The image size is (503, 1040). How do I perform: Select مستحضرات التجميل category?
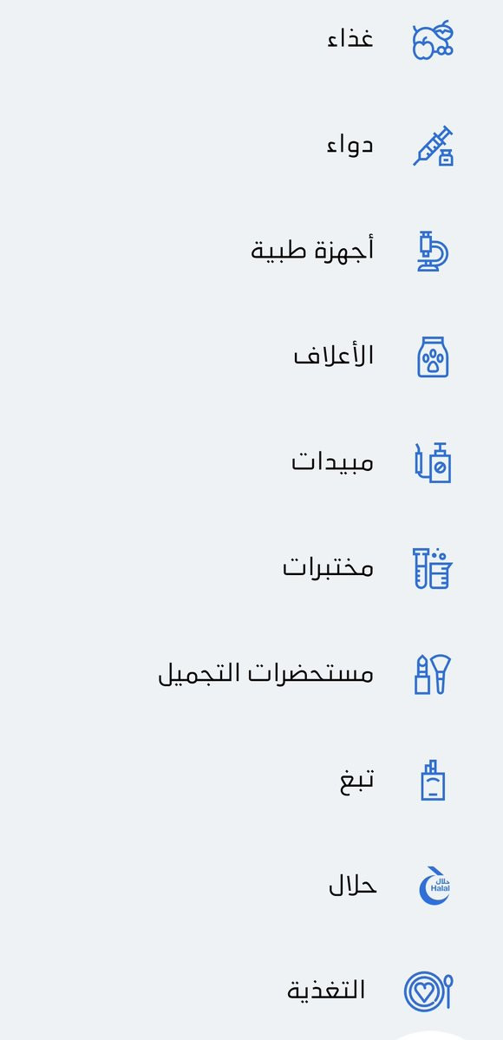(266, 674)
